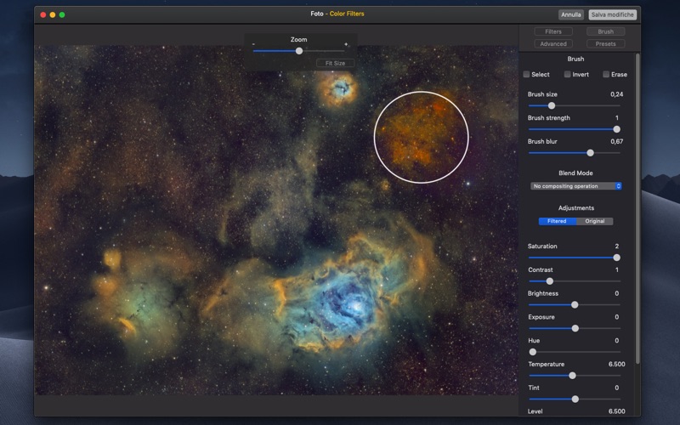
Task: Click the zoom plus sign
Action: point(346,44)
